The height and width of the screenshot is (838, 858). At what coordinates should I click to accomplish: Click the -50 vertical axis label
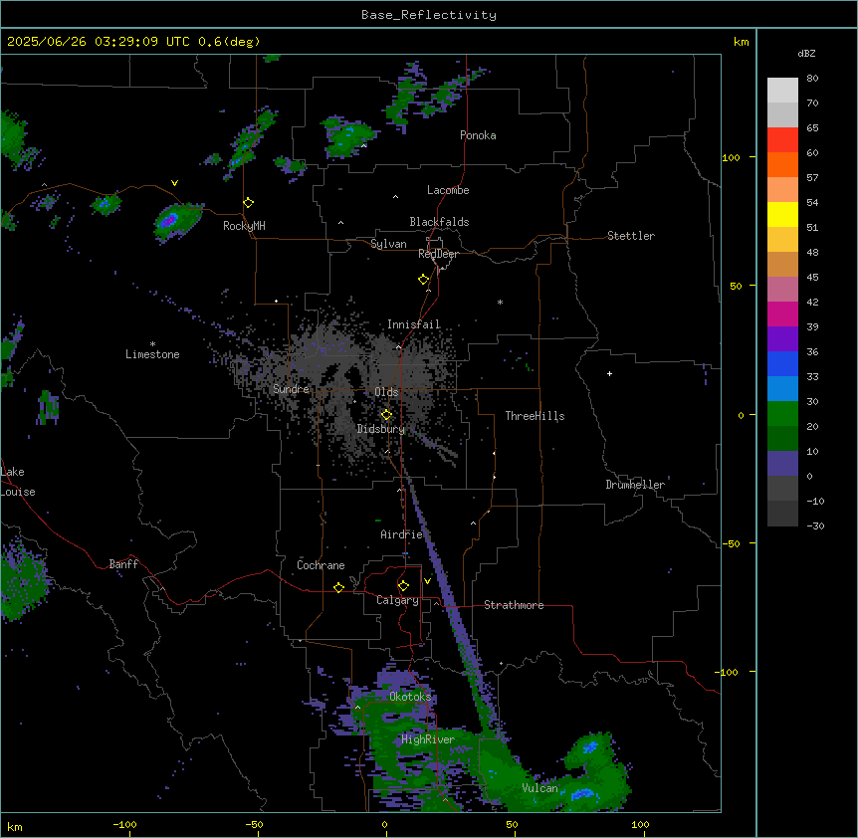tap(731, 543)
